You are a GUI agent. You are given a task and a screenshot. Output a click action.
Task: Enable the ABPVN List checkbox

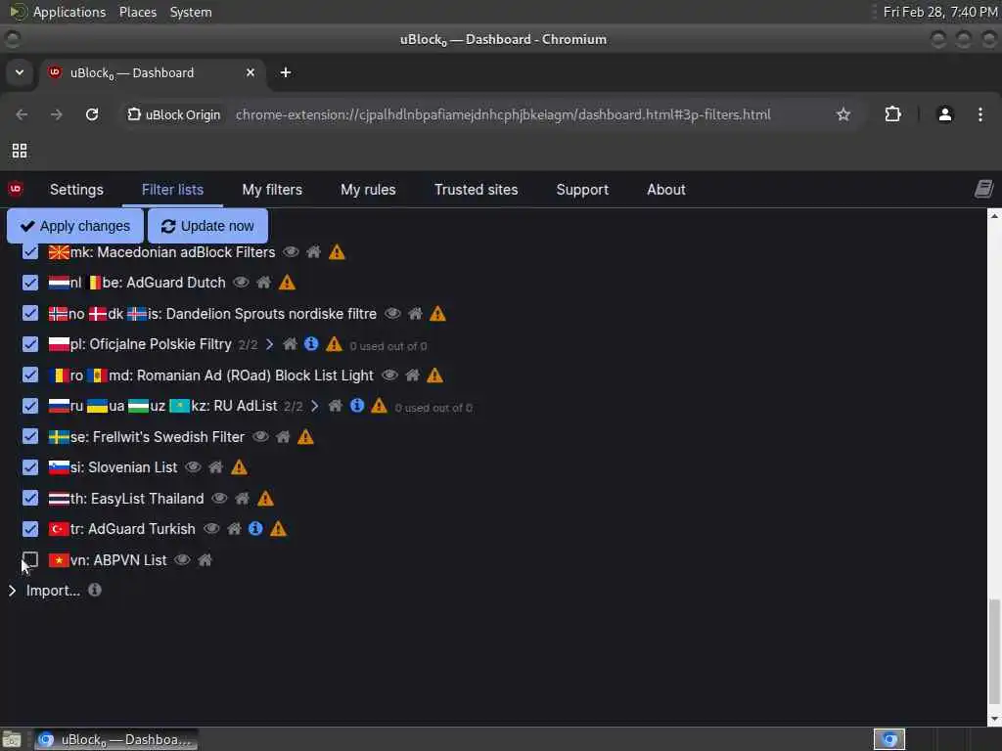tap(30, 559)
